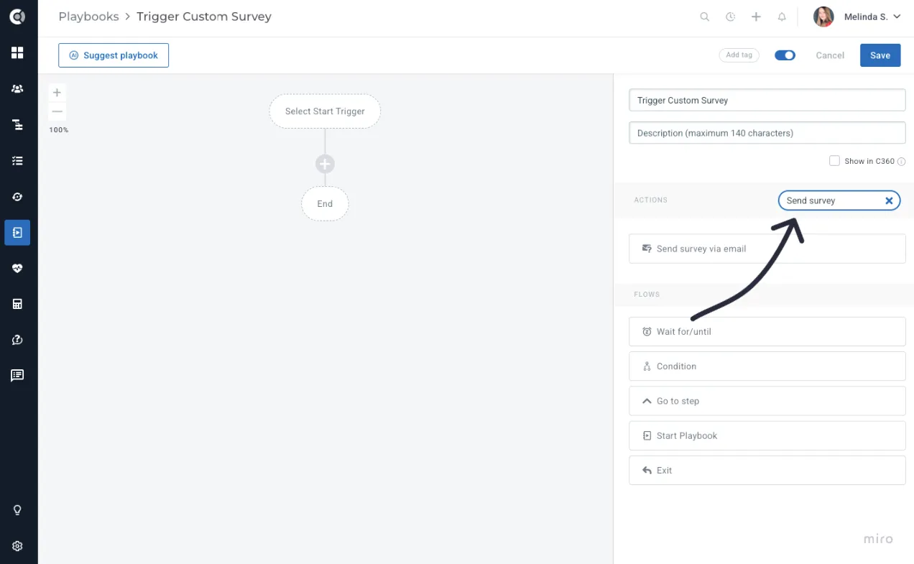Viewport: 914px width, 564px height.
Task: Open the dashboard grid icon in sidebar
Action: point(17,52)
